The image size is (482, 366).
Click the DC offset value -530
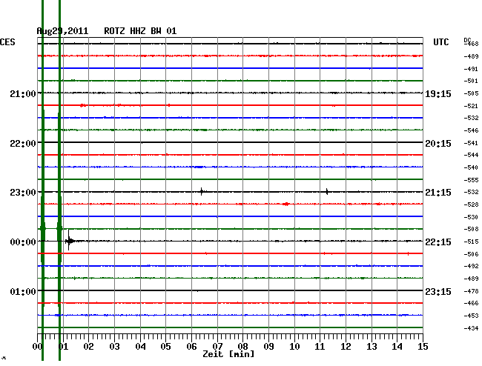point(471,217)
